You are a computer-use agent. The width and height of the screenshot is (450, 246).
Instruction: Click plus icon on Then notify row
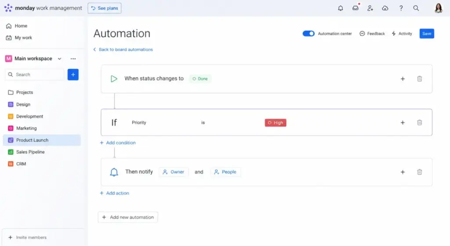tap(403, 172)
